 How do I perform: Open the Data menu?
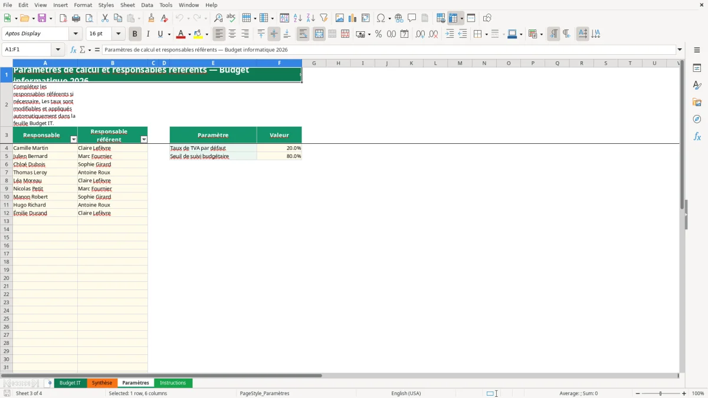click(147, 5)
